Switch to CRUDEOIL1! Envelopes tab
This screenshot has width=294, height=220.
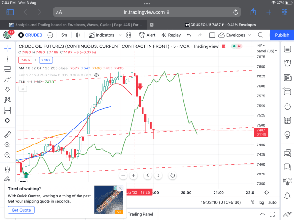click(x=221, y=25)
